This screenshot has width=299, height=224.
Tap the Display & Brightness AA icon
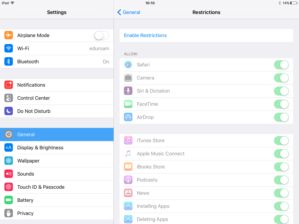click(x=8, y=148)
